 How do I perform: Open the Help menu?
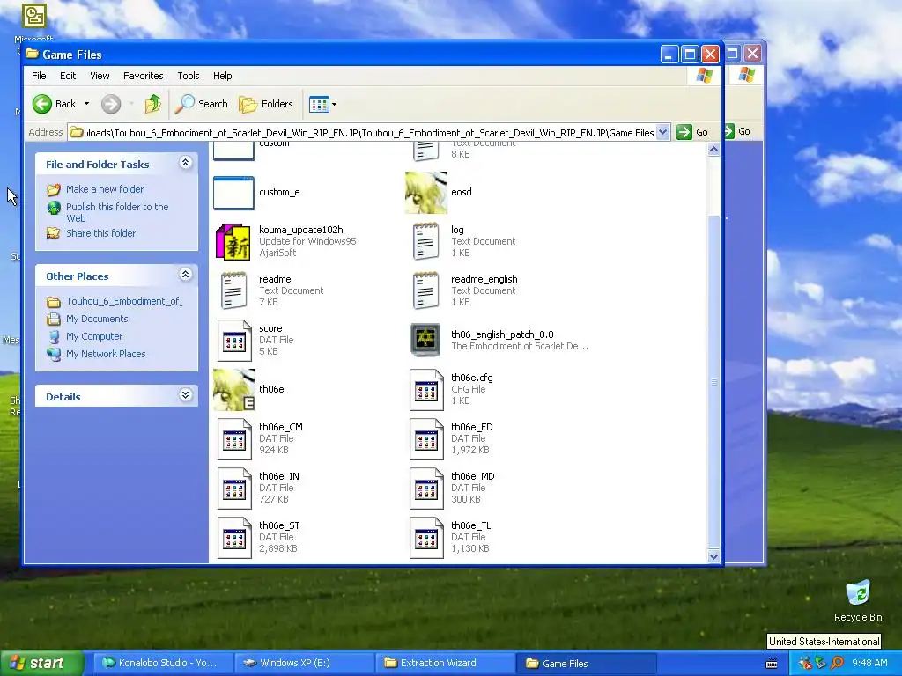[223, 76]
